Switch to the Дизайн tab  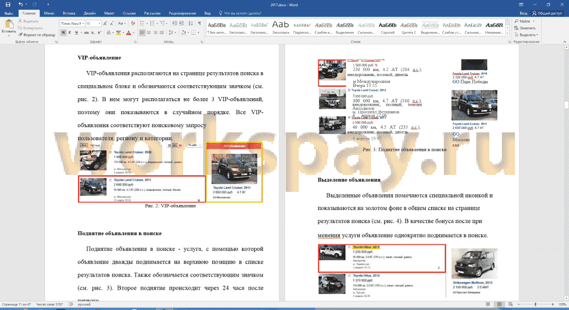(x=90, y=14)
